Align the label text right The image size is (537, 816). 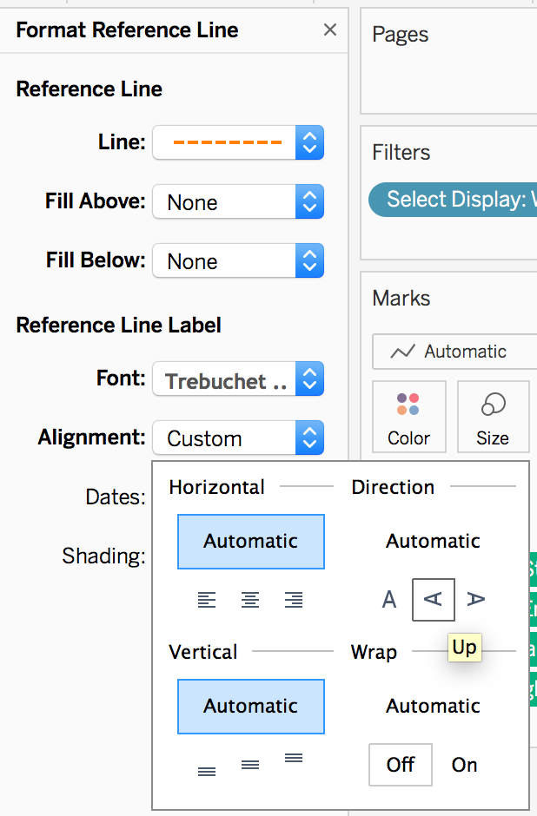tap(294, 599)
